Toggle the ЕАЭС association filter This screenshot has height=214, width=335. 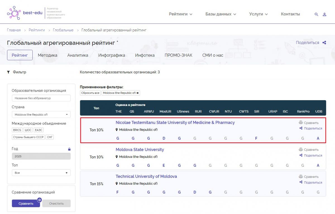[x=39, y=130]
